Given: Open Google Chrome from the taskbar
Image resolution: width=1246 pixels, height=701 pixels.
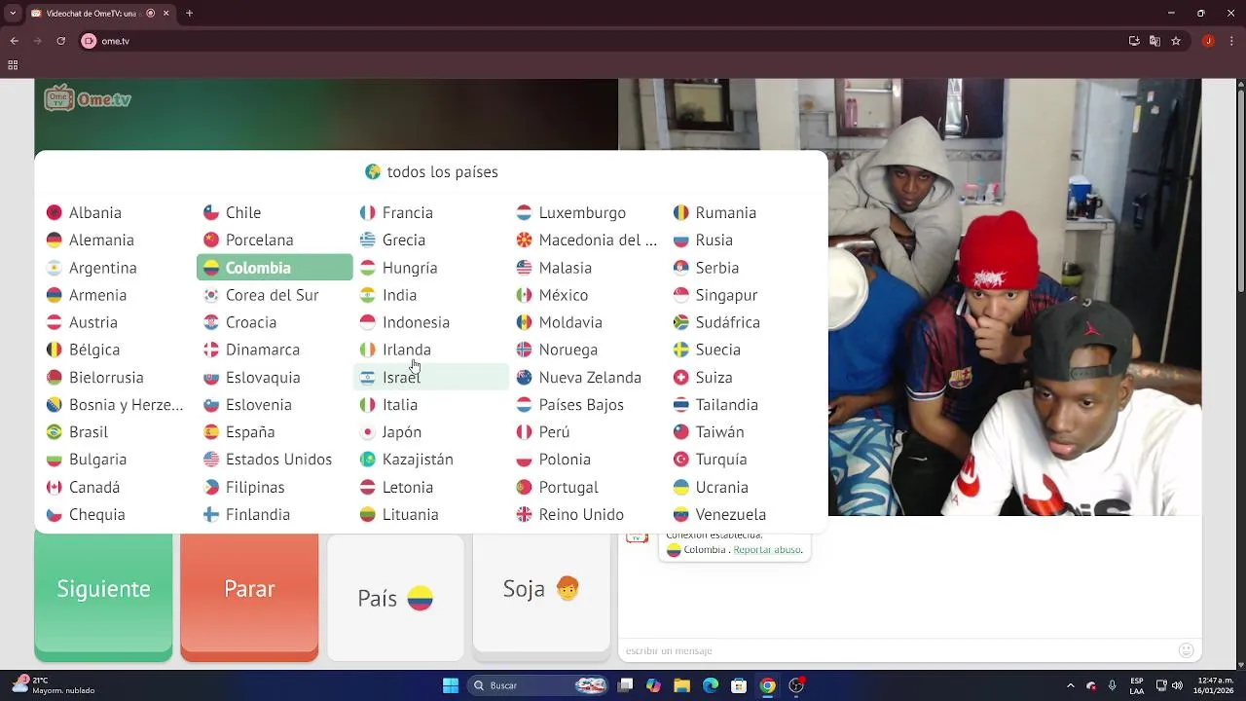Looking at the screenshot, I should tap(768, 685).
